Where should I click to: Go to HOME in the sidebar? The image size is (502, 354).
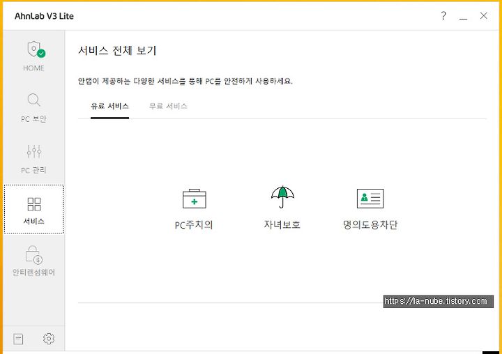pos(34,56)
